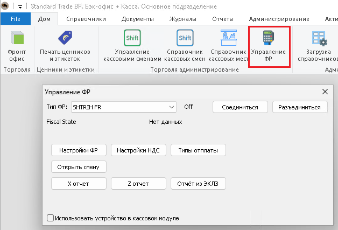Click the Разъединиться button
The image size is (338, 230).
pos(300,107)
